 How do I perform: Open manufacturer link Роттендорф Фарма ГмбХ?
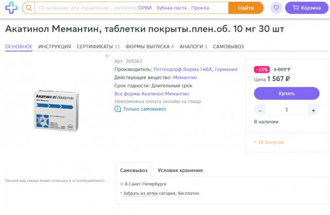(195, 69)
